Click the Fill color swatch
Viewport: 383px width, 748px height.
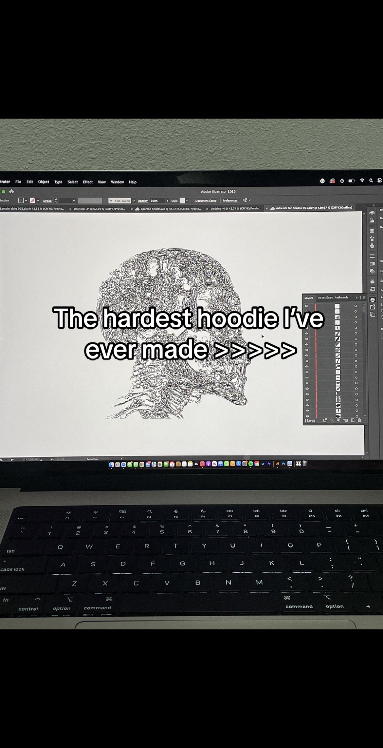(x=21, y=200)
